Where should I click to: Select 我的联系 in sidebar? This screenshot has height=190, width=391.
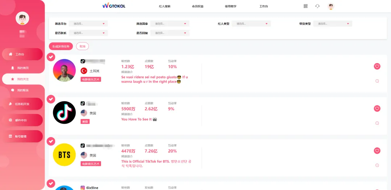click(23, 90)
